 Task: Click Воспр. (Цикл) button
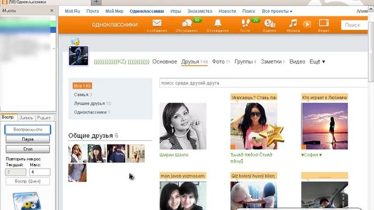click(x=27, y=181)
